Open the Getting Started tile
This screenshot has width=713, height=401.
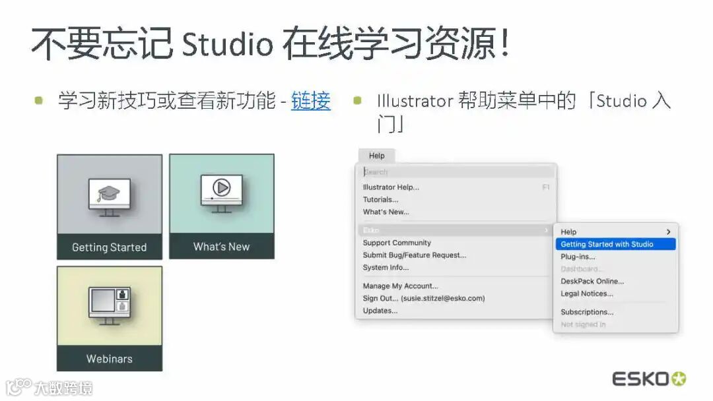pyautogui.click(x=110, y=207)
